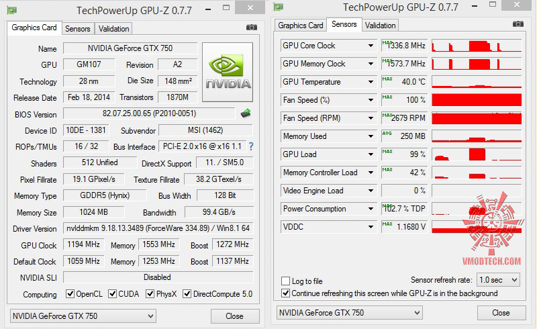Click the Pixel Fillrate value 19.1 GPixel/s

tap(94, 179)
